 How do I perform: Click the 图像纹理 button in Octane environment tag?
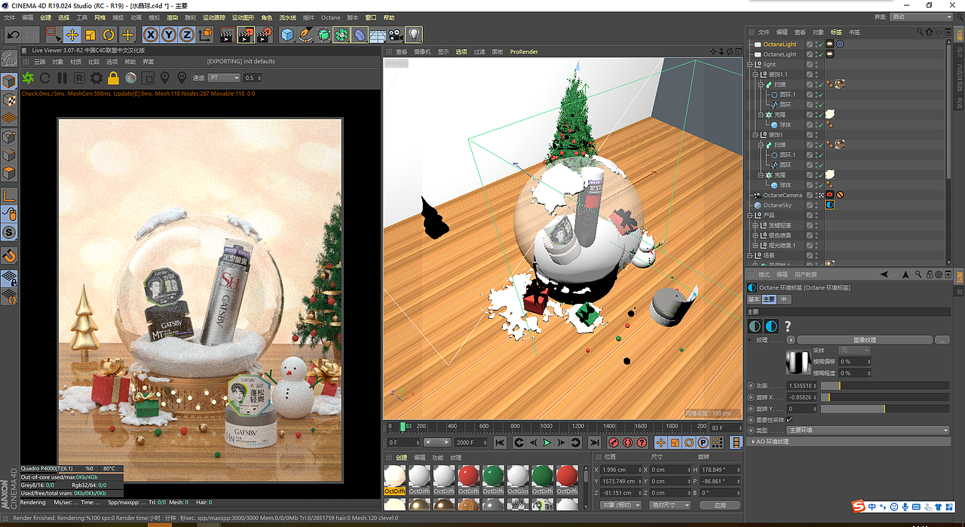click(x=865, y=340)
